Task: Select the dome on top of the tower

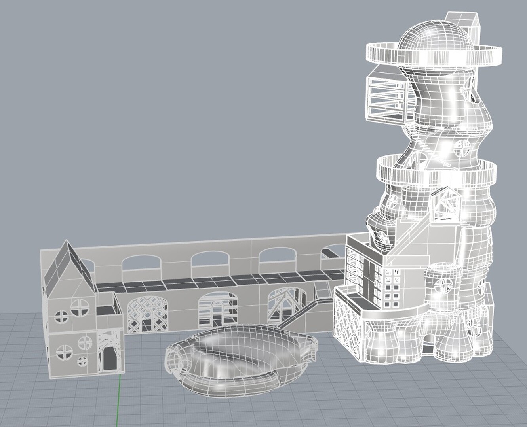Action: click(x=435, y=35)
